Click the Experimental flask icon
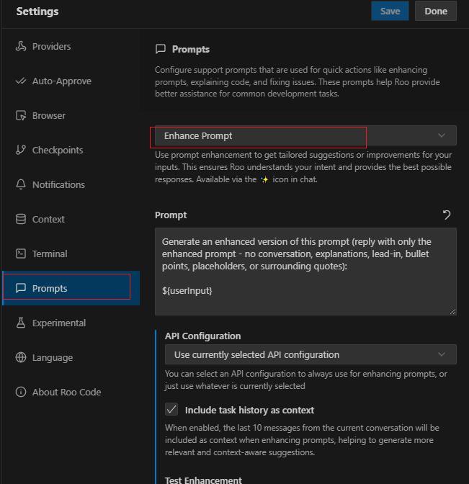 21,323
